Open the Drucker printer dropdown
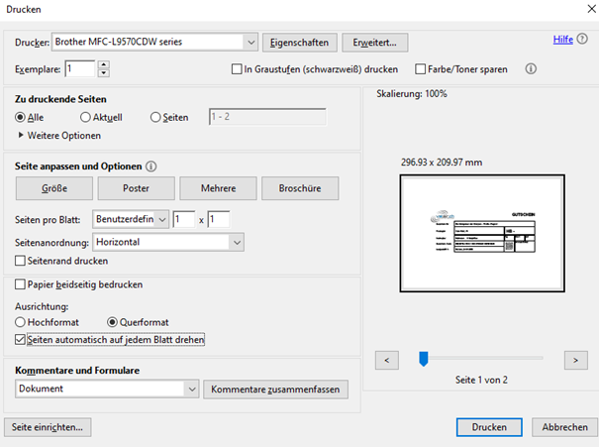This screenshot has width=599, height=447. pos(250,42)
